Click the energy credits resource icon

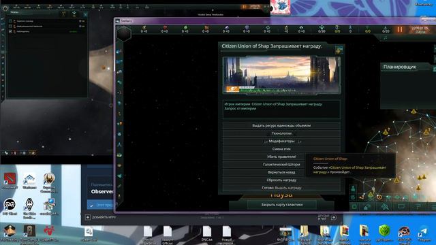[144, 27]
